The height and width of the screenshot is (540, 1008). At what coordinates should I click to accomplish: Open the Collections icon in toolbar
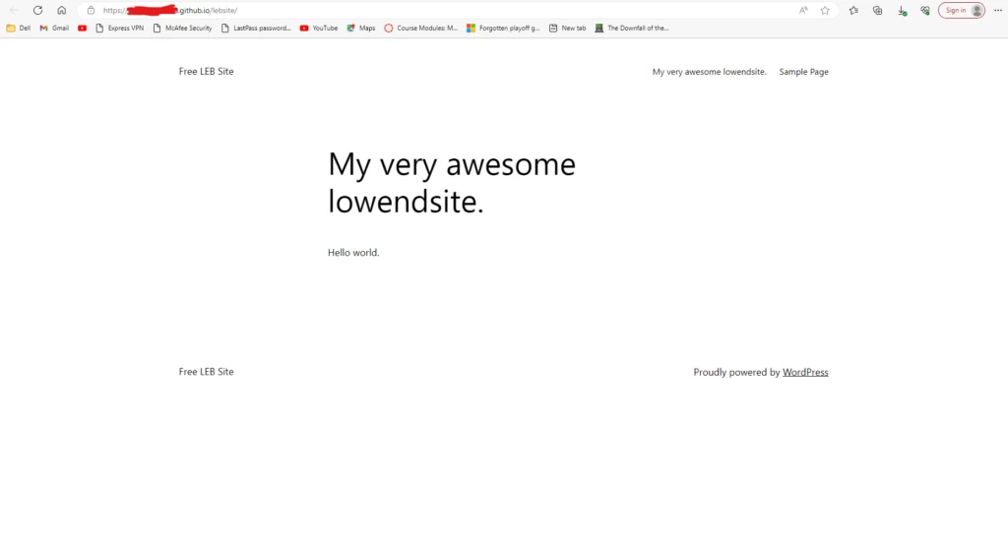(x=877, y=10)
